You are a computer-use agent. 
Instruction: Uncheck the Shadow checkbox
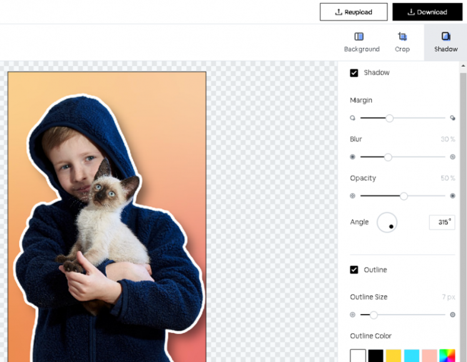coord(354,72)
